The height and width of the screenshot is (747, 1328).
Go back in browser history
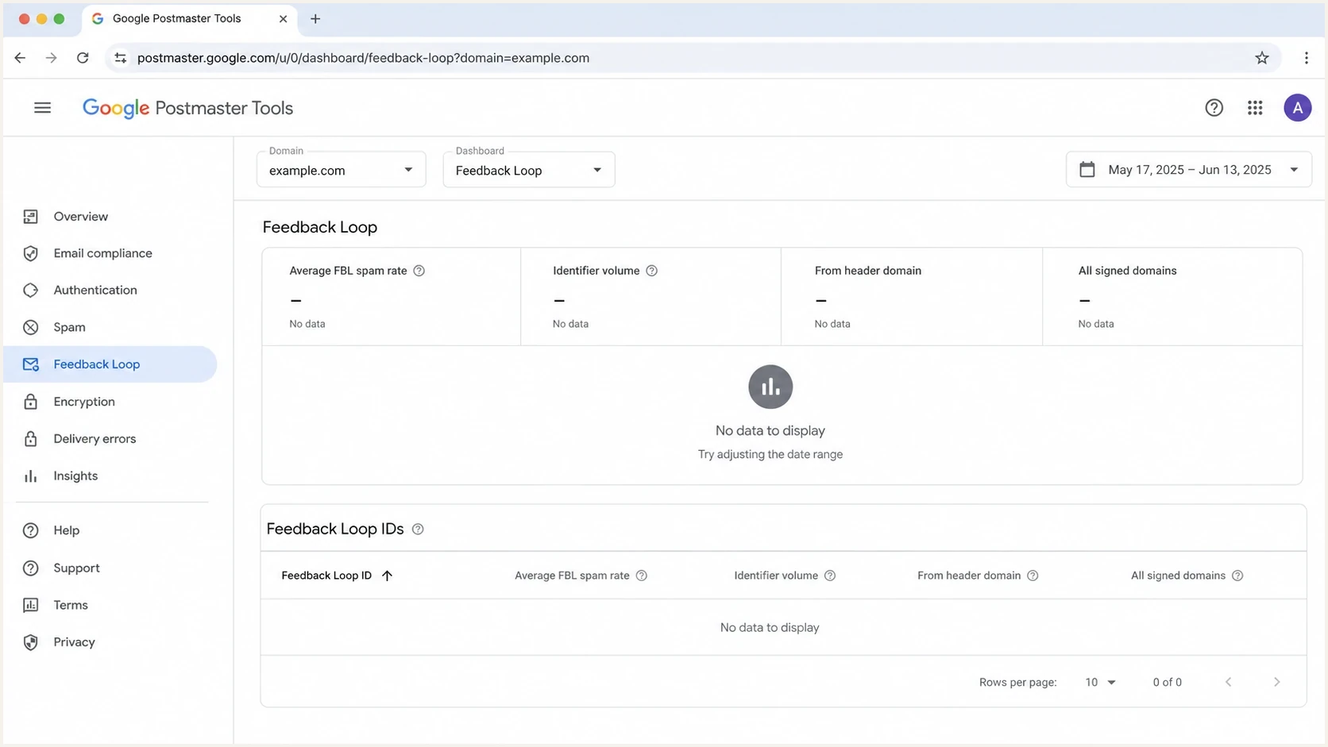click(21, 58)
